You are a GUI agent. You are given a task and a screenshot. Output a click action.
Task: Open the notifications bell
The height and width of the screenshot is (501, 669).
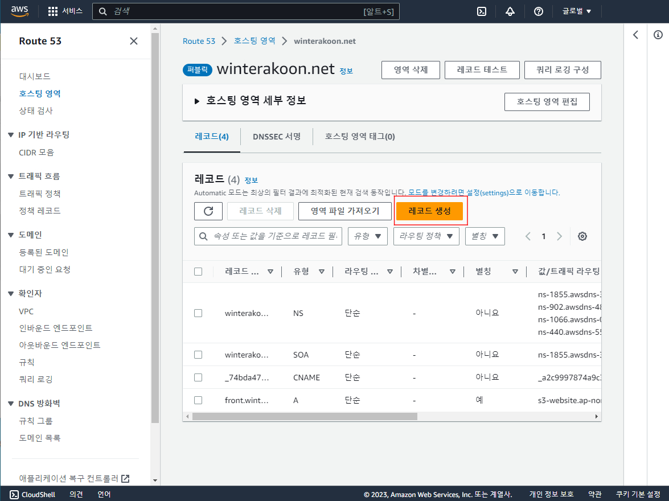[x=510, y=11]
